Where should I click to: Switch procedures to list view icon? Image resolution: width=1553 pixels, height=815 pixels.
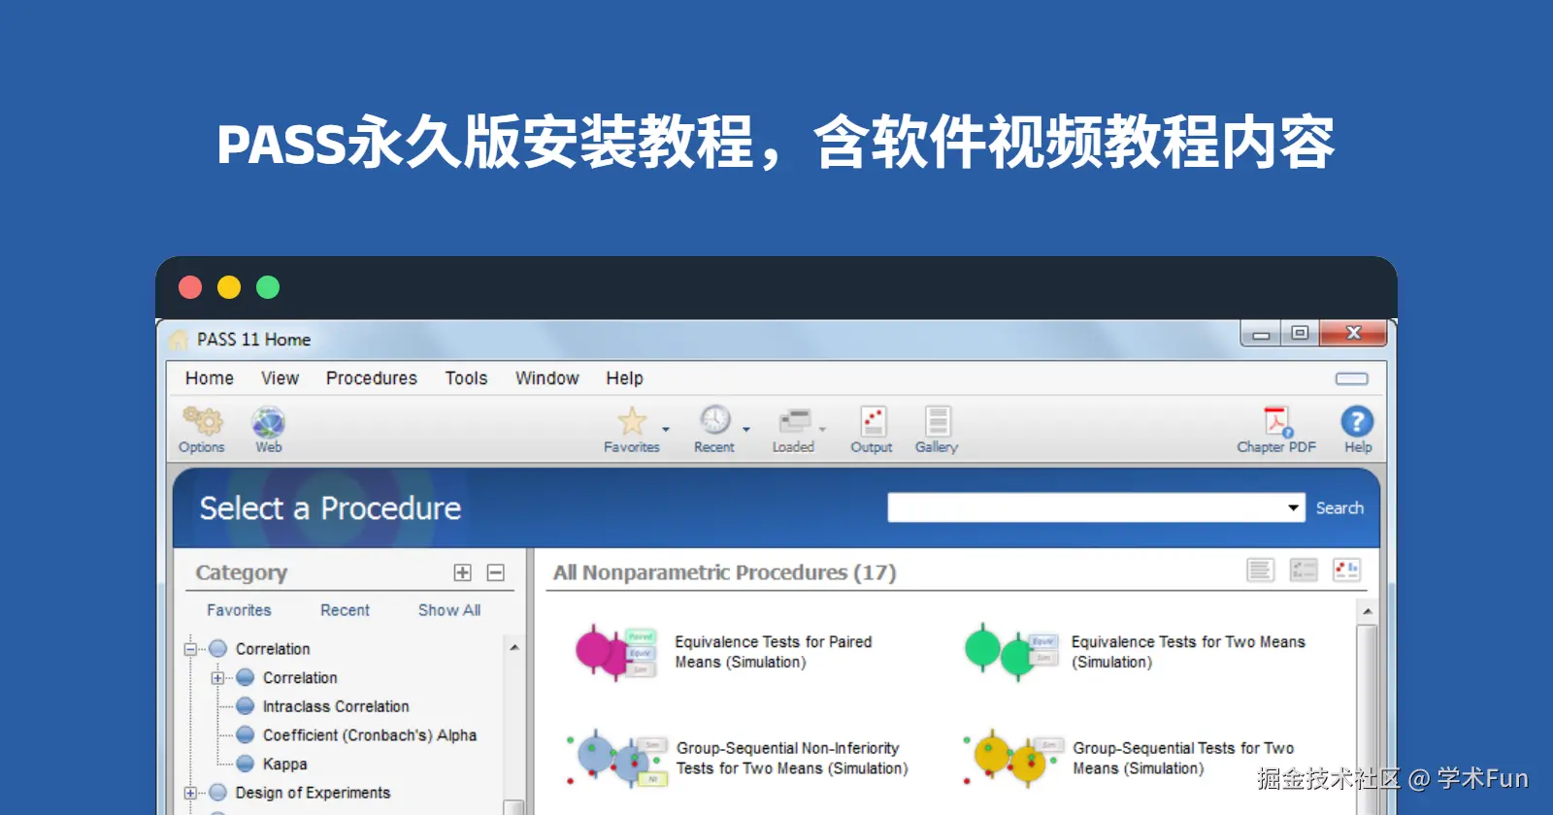(1260, 570)
